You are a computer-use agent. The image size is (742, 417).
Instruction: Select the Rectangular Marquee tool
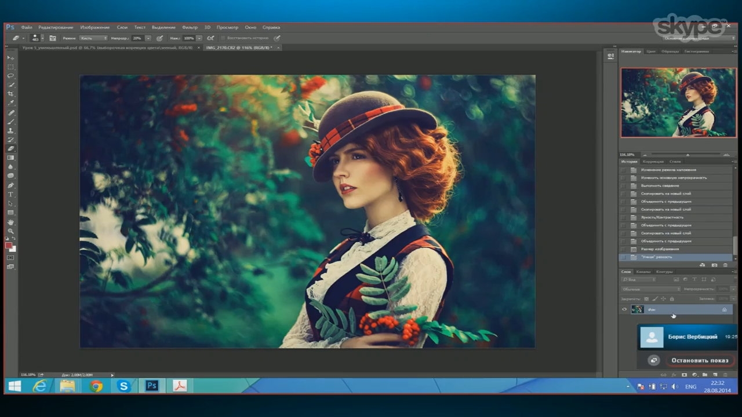[x=10, y=67]
